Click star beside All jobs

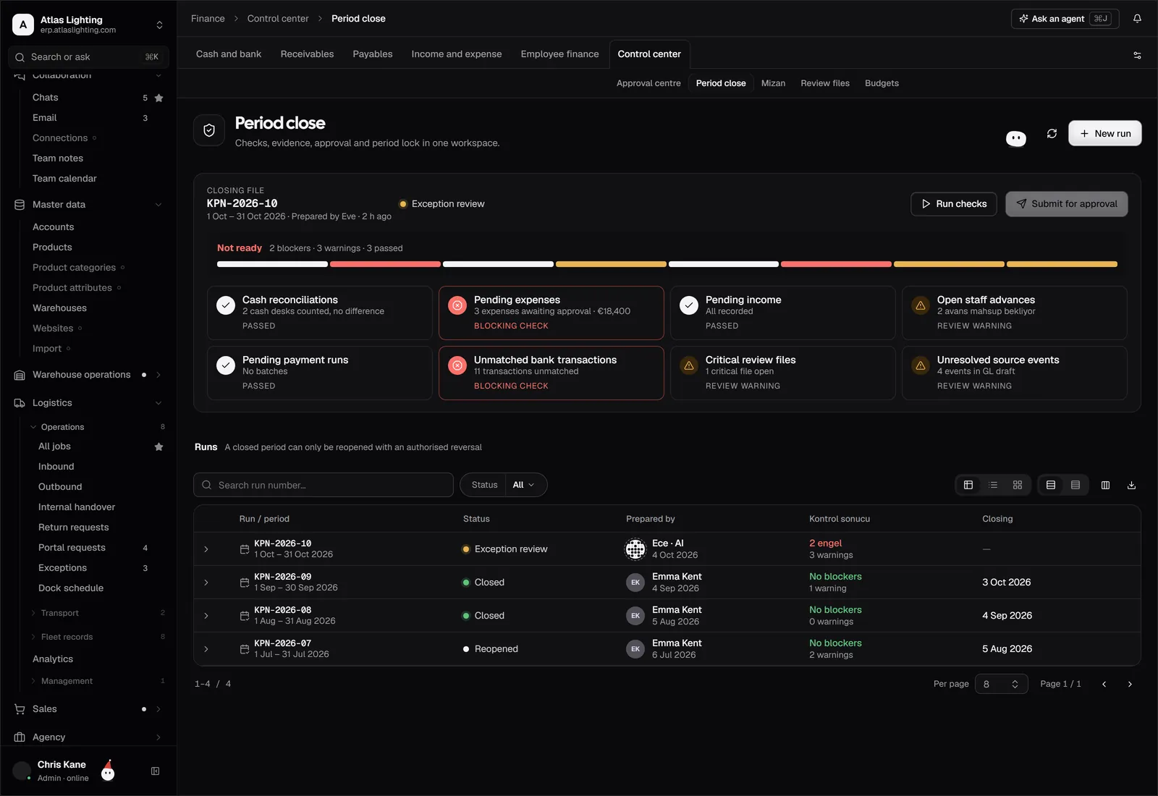[159, 446]
